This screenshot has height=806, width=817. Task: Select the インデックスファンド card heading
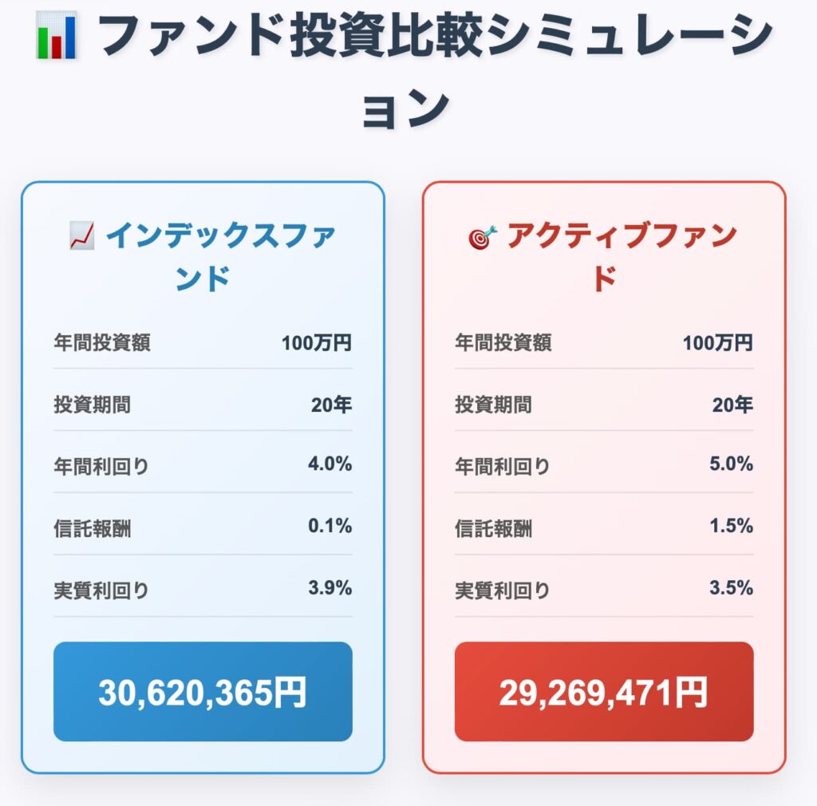pyautogui.click(x=203, y=256)
